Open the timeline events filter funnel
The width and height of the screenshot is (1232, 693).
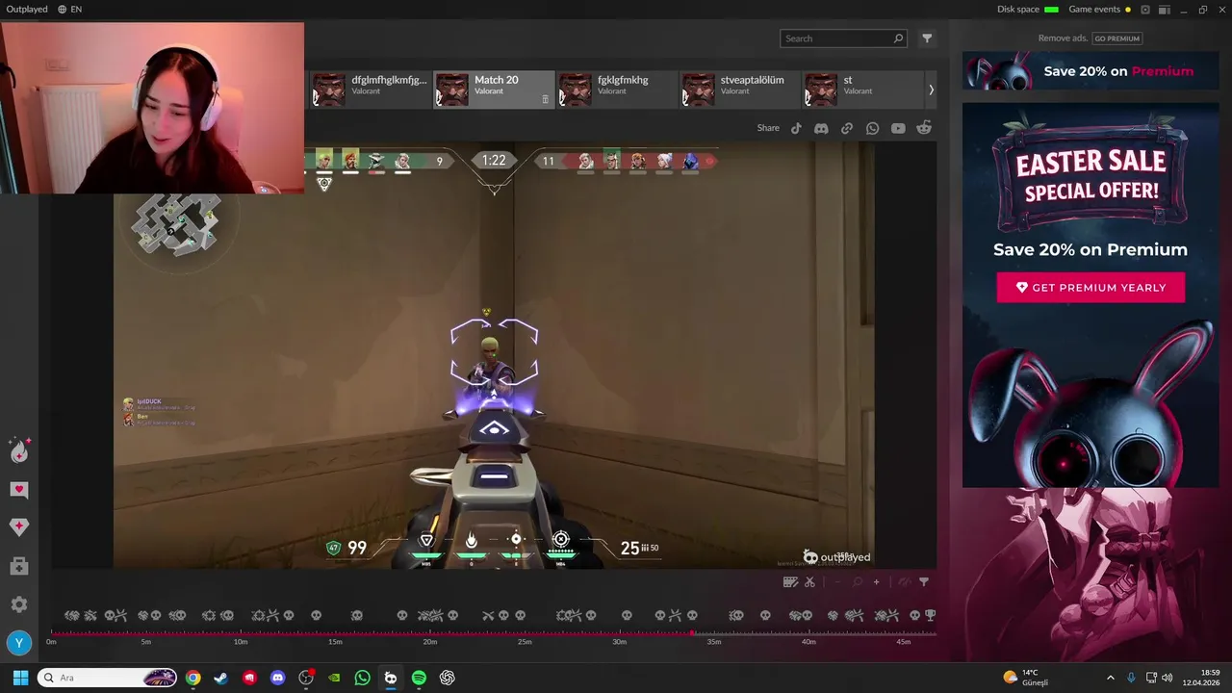pos(924,581)
